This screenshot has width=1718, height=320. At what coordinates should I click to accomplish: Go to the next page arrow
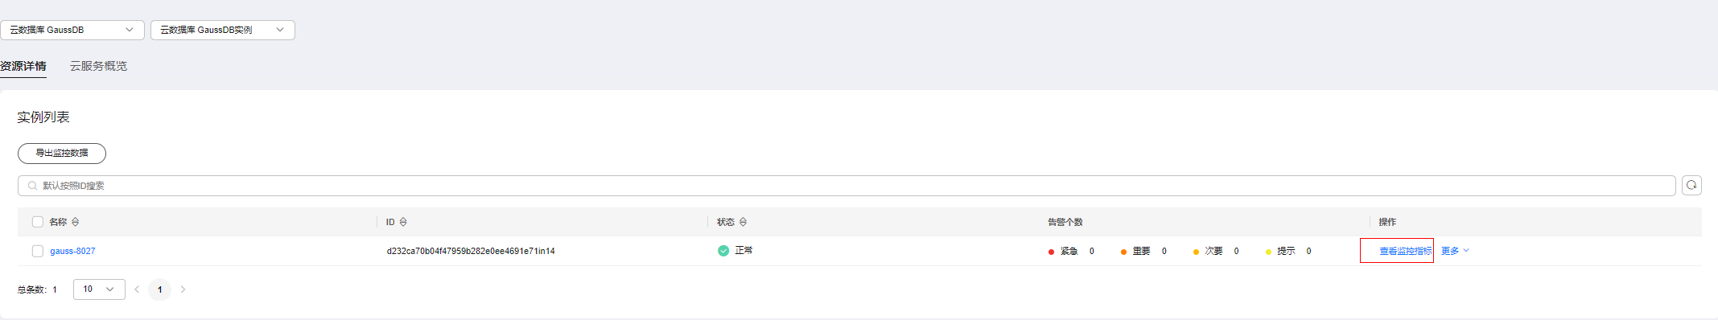[183, 289]
